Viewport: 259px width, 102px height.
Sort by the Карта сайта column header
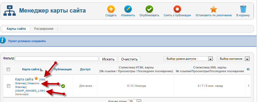point(31,70)
